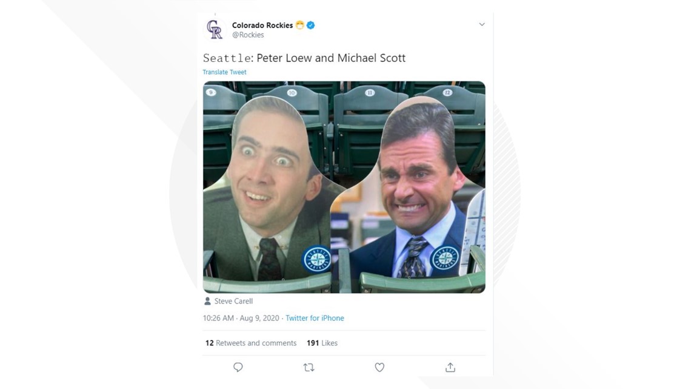View the 12 Retweets and comments

251,343
